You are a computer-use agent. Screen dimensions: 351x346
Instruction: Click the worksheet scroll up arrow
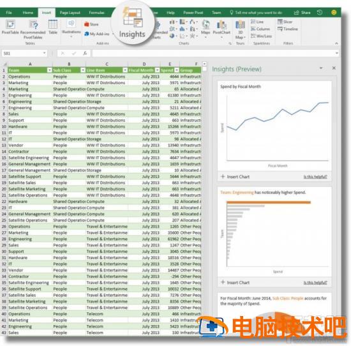[204, 64]
